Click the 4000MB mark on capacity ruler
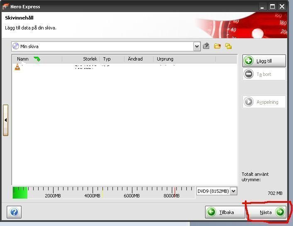The width and height of the screenshot is (293, 226). coord(92,196)
